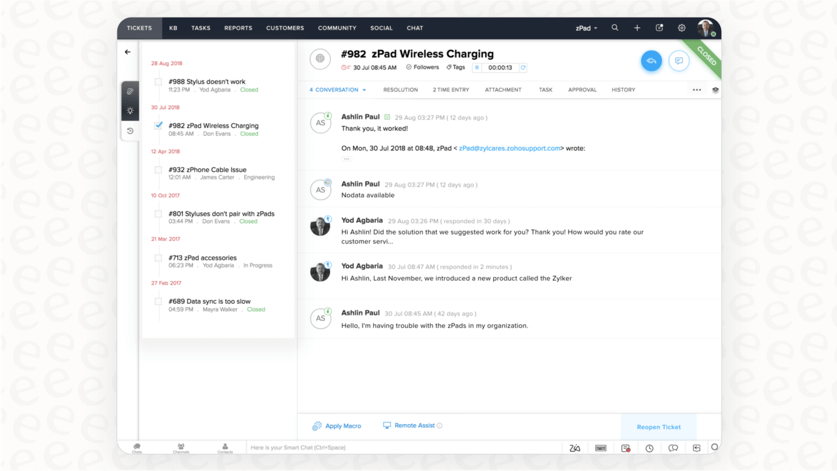Pause the running ticket timer
The width and height of the screenshot is (837, 471).
click(x=477, y=67)
